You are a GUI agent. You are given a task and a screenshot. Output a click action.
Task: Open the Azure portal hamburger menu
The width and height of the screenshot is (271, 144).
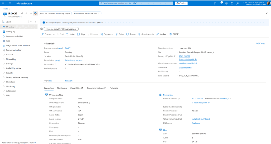coord(10,3)
